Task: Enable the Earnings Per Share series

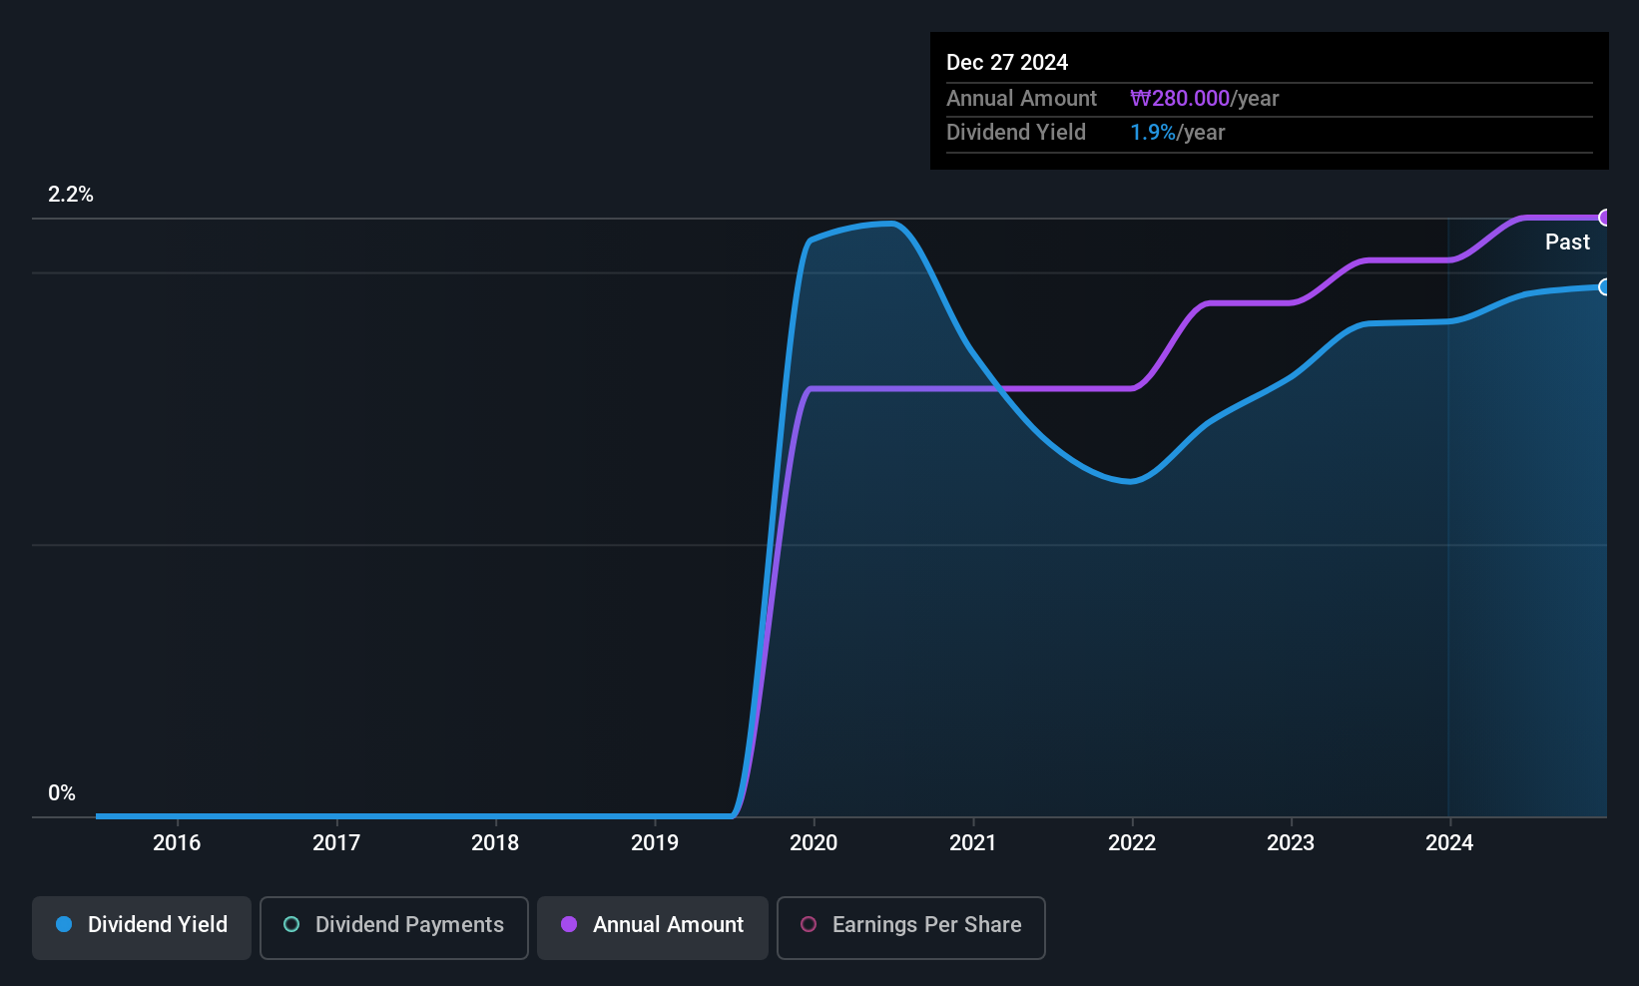Action: (911, 927)
